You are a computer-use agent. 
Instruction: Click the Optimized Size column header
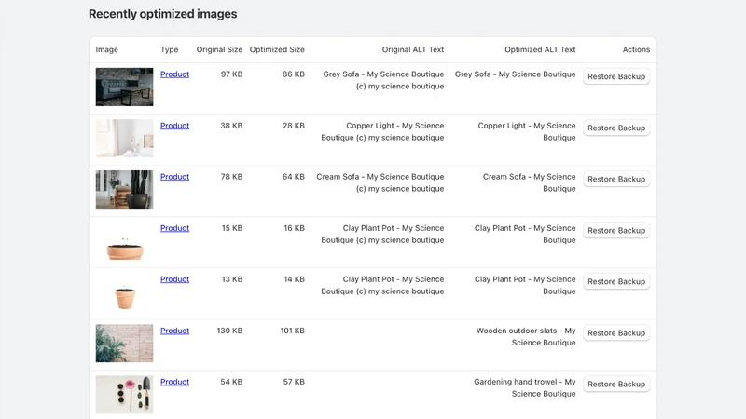[277, 49]
